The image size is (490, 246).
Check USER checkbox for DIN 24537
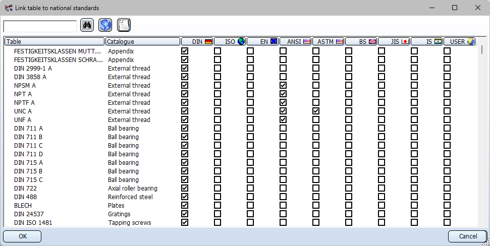pyautogui.click(x=447, y=214)
